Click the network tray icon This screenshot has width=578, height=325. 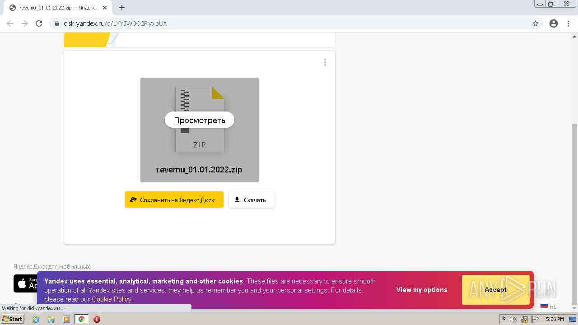point(524,319)
